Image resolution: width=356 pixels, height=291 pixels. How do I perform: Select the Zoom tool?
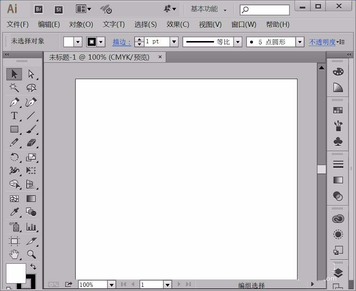coord(31,254)
